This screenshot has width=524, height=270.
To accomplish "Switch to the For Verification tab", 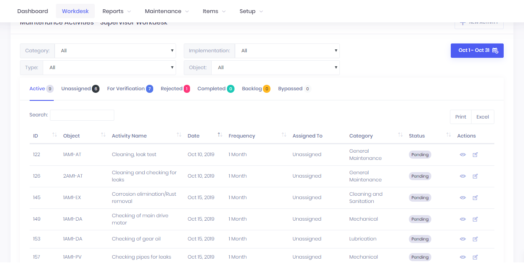I will pyautogui.click(x=126, y=89).
